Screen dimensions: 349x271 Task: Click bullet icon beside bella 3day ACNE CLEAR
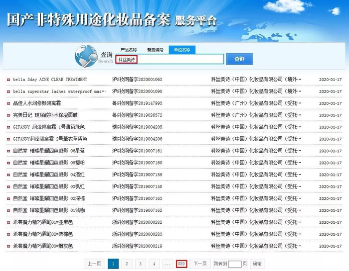[x=8, y=80]
